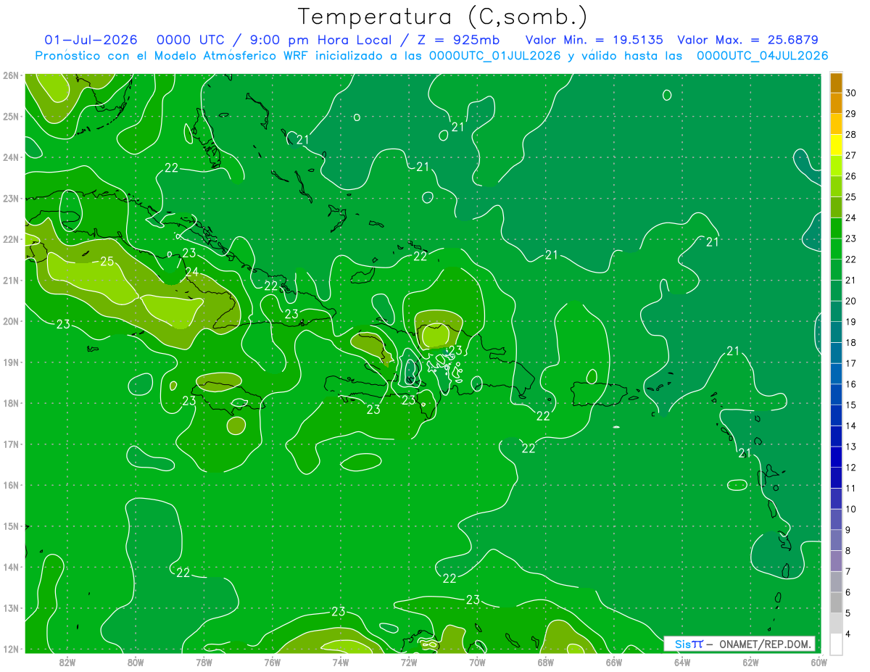Click the "22N" latitude axis label
Screen dimensions: 870x672
point(11,239)
